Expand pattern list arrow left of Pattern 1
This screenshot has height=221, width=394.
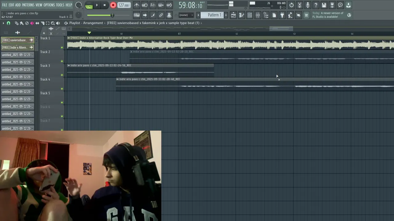click(x=198, y=15)
